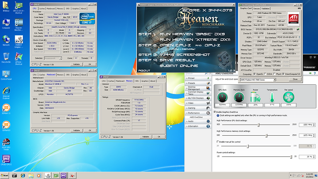Click the ATI Radeon logo in GPU-Z

coord(293,19)
